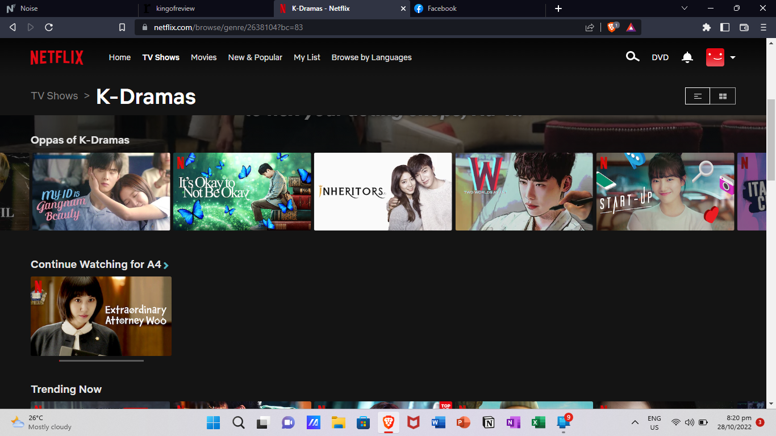Open the tab search dropdown arrow
The height and width of the screenshot is (436, 776).
tap(685, 9)
